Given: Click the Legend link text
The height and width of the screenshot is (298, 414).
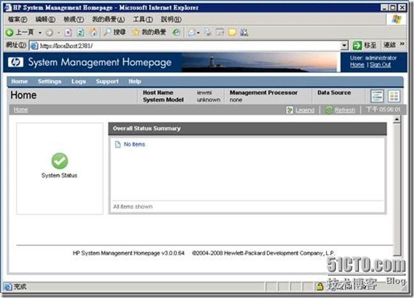Looking at the screenshot, I should [x=305, y=110].
